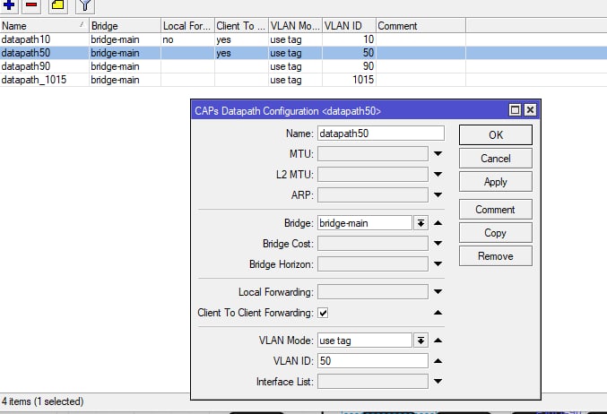Select the datapath50 row
Image resolution: width=607 pixels, height=414 pixels.
click(x=303, y=53)
